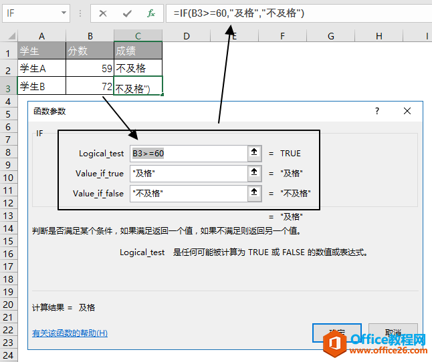
Task: Click cell containing 成绩 header
Action: click(138, 51)
